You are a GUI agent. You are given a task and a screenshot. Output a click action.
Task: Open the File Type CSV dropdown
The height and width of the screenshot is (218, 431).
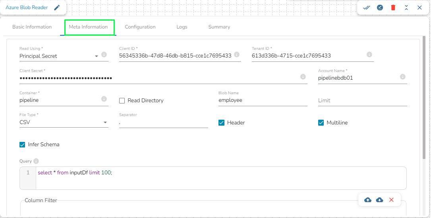[64, 122]
